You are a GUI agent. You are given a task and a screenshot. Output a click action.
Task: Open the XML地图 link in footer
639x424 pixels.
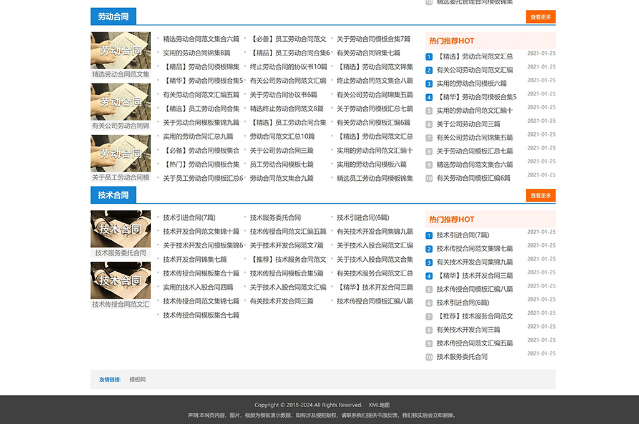[x=379, y=405]
